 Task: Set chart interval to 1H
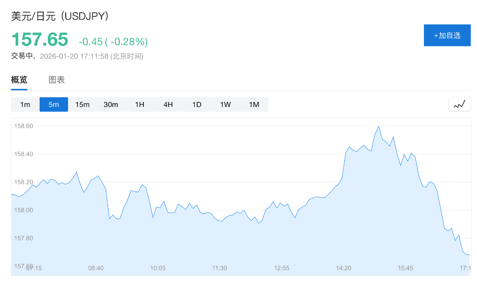pos(140,105)
